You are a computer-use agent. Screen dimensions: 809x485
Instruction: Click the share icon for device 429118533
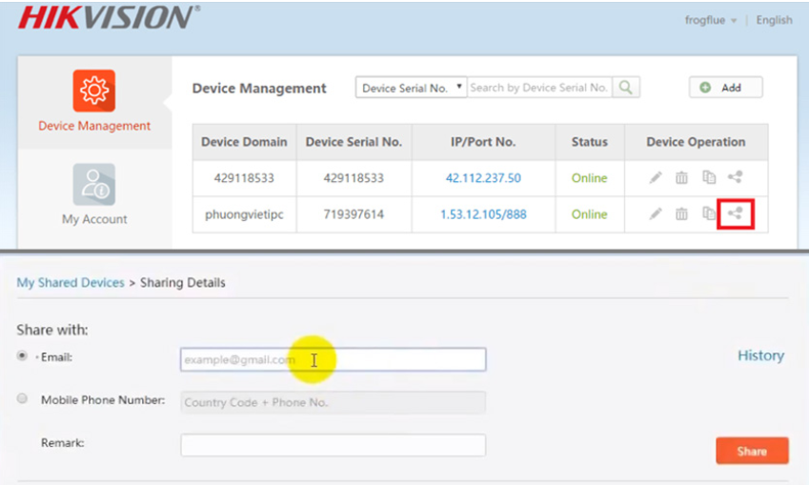pos(735,177)
